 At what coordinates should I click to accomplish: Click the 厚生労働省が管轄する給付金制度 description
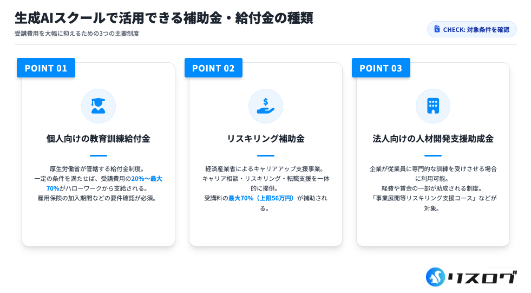[98, 169]
